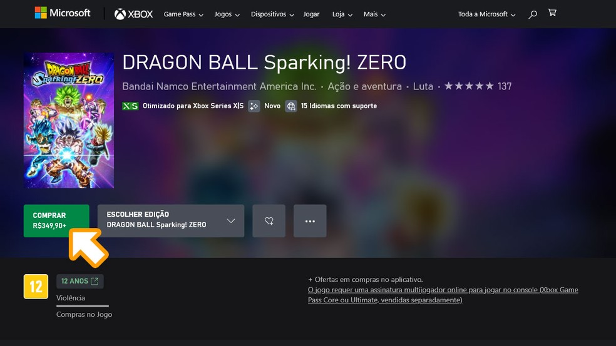Expand the Dispositivos menu
The height and width of the screenshot is (346, 616).
point(272,14)
